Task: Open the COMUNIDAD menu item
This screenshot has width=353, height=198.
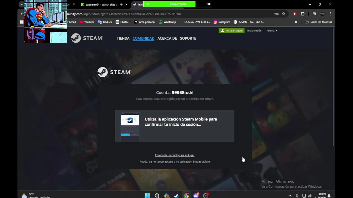Action: click(x=143, y=38)
